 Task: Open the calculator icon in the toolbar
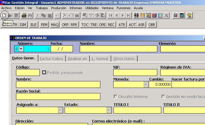[x=182, y=15]
